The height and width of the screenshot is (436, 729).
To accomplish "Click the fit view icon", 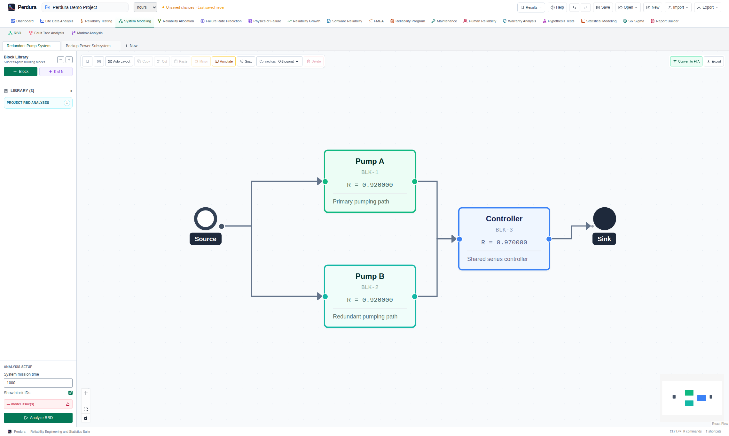I will point(86,409).
